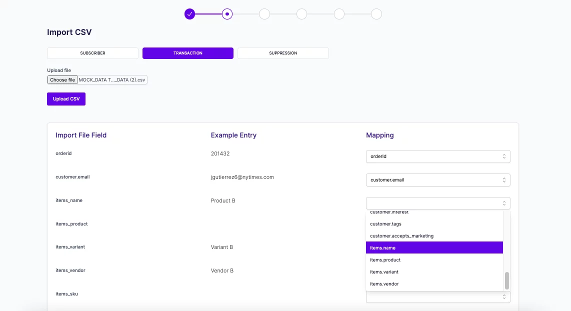Select the third progress step circle
Image resolution: width=571 pixels, height=311 pixels.
[x=264, y=14]
